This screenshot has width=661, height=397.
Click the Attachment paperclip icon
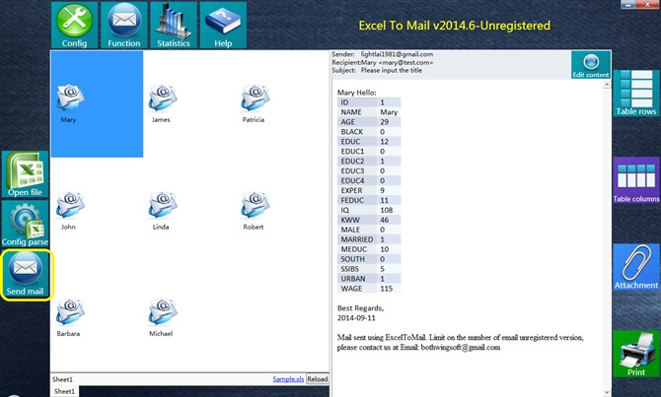pyautogui.click(x=636, y=267)
